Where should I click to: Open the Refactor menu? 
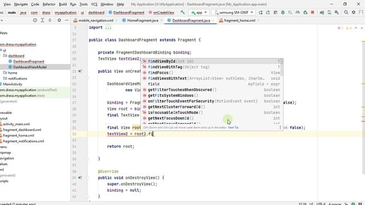pos(49,4)
